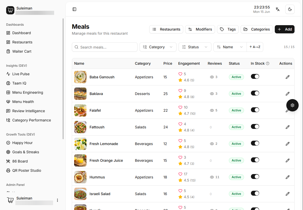Click Suleiman cart logo at top
Viewport: 303px width, 210px height.
[x=10, y=10]
